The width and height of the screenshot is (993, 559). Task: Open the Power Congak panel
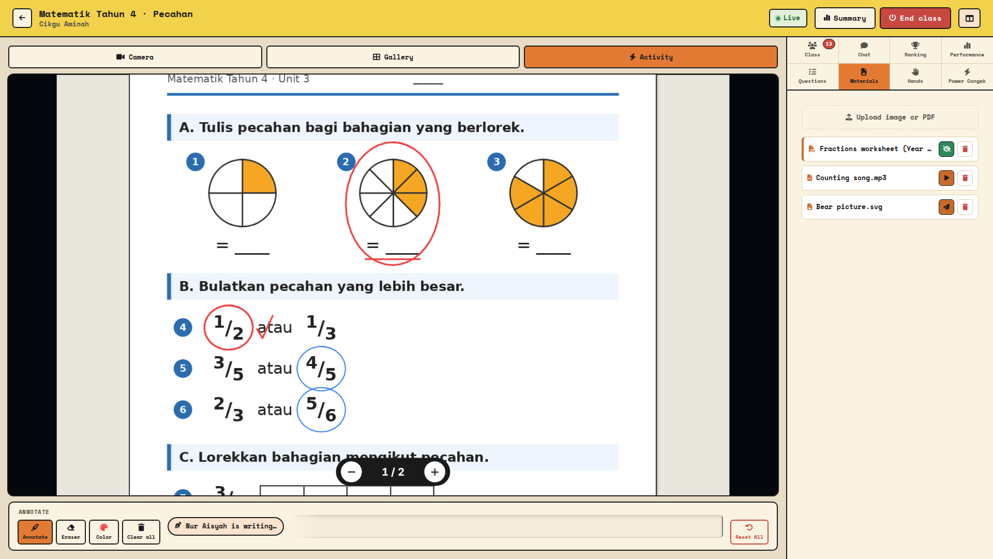[967, 77]
